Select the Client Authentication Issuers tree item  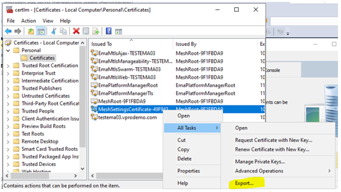tap(50, 119)
